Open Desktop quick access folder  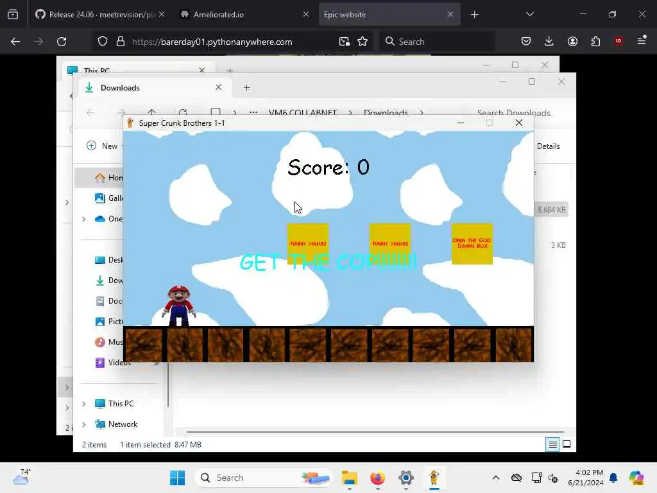click(x=109, y=260)
